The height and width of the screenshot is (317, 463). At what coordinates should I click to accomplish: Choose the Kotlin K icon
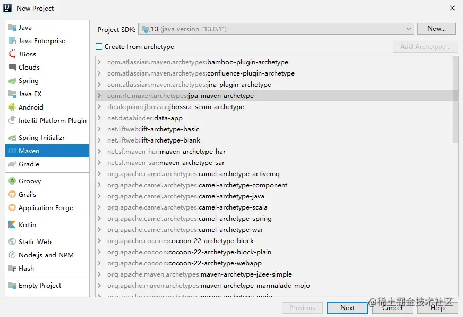(12, 225)
